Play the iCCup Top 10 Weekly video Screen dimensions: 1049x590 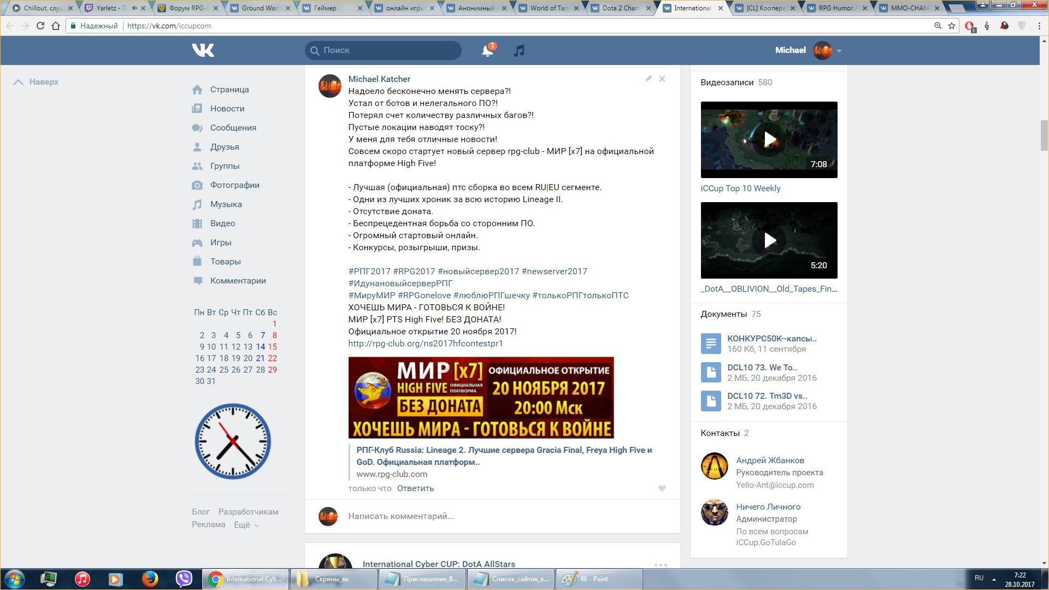pyautogui.click(x=769, y=140)
